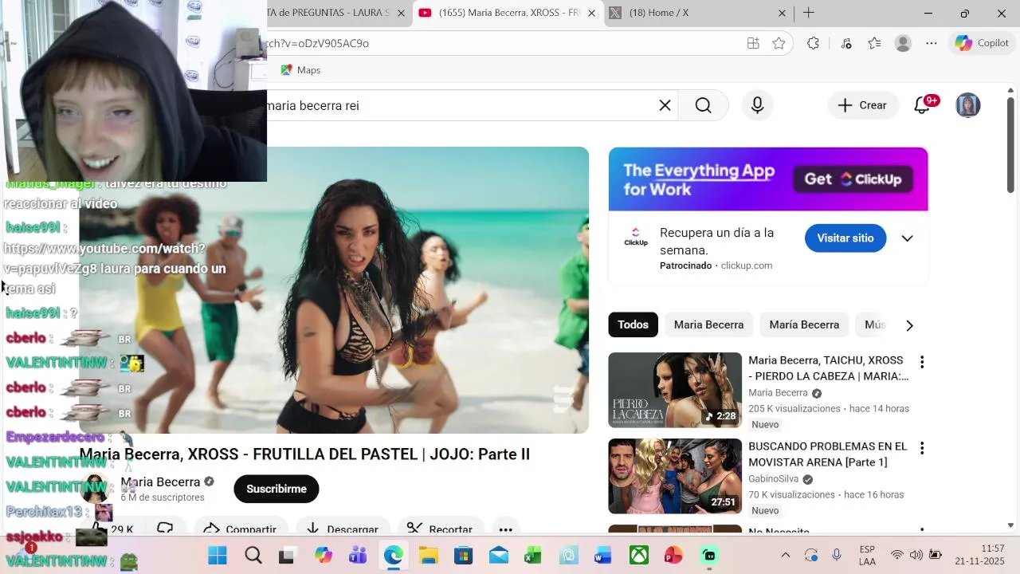This screenshot has width=1020, height=574.
Task: Select the Todos filter chip
Action: [x=633, y=324]
